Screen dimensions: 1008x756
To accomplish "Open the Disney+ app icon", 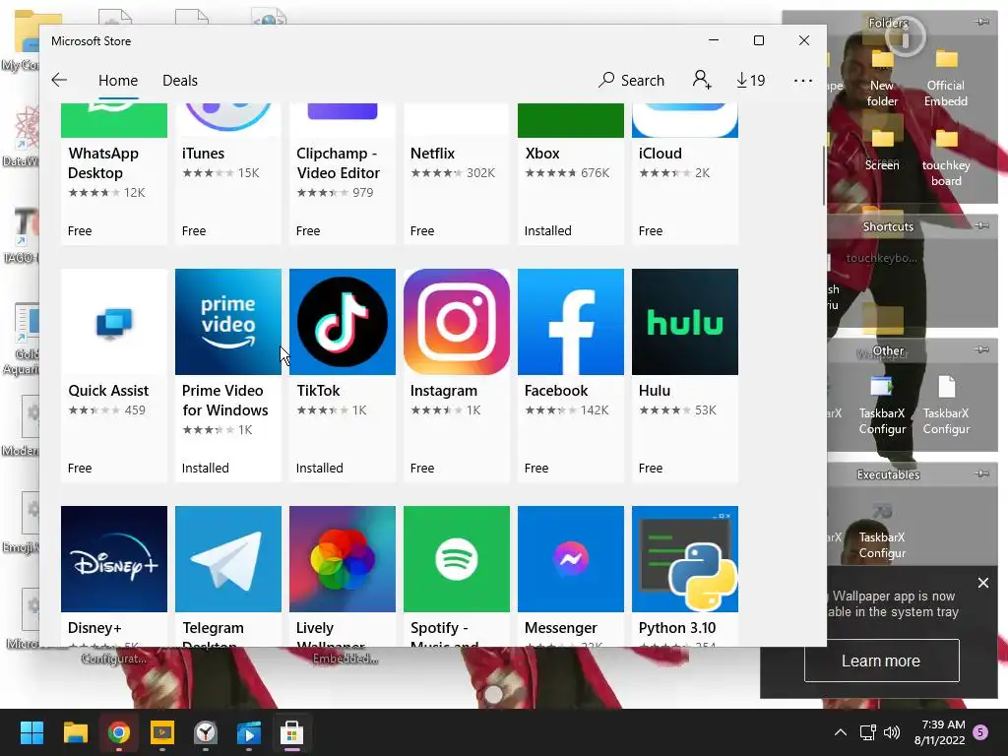I will [x=114, y=559].
